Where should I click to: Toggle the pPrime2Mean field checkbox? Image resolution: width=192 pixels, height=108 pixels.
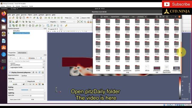[x=9, y=65]
